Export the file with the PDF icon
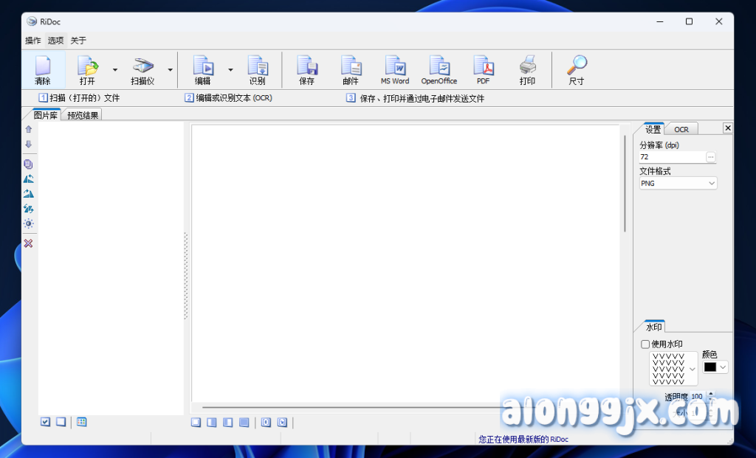756x458 pixels. (483, 70)
